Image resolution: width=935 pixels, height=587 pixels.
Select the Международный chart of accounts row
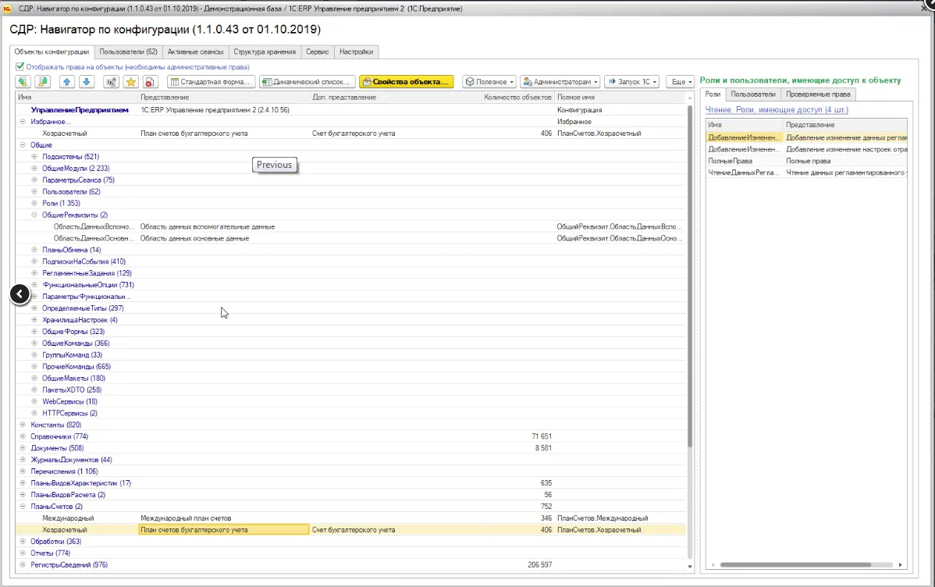[68, 518]
